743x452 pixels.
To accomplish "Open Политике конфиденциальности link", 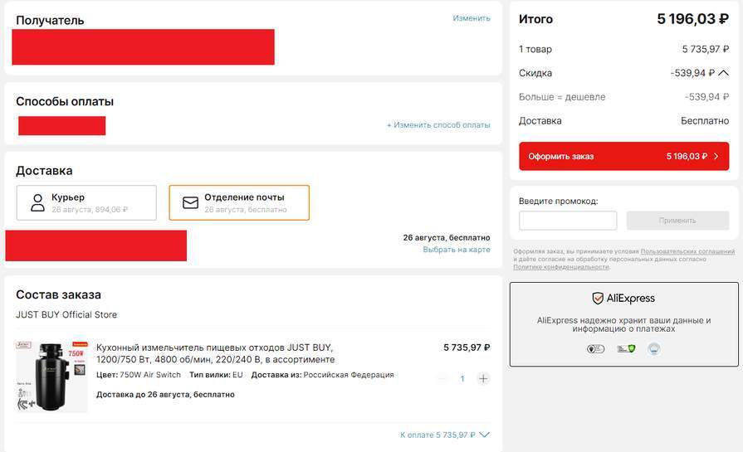I will [561, 267].
